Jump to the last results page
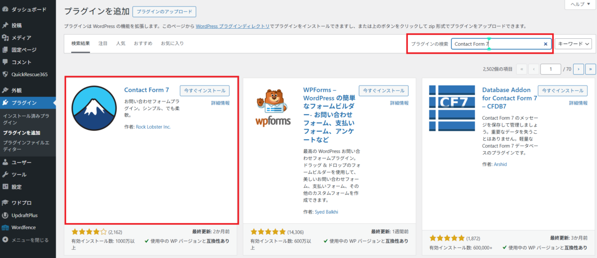The height and width of the screenshot is (258, 597). [591, 69]
